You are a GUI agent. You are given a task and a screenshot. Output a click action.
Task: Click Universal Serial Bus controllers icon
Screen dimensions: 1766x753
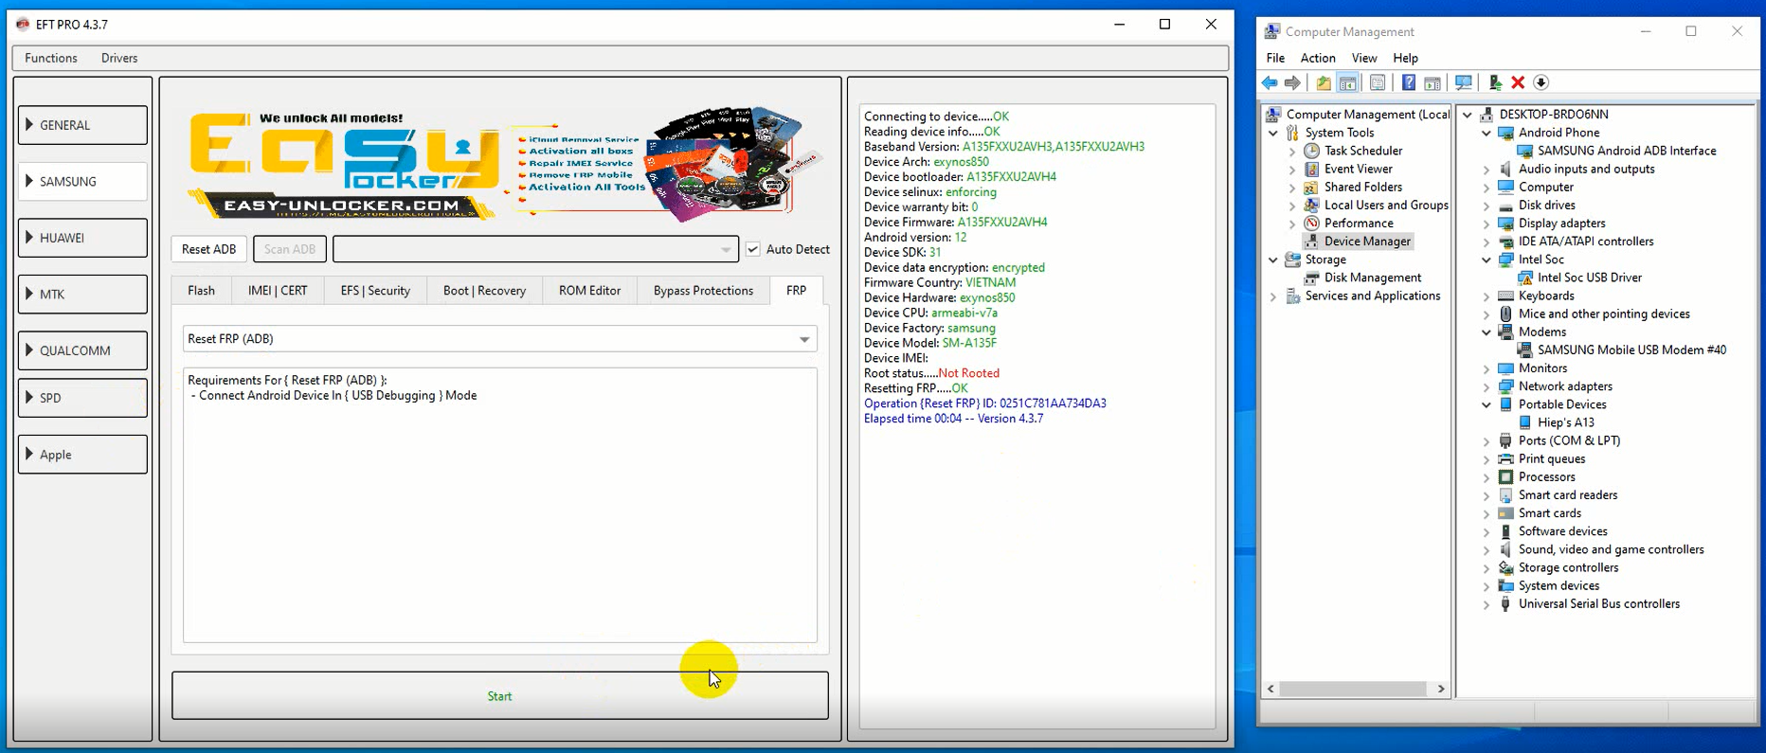click(x=1505, y=603)
